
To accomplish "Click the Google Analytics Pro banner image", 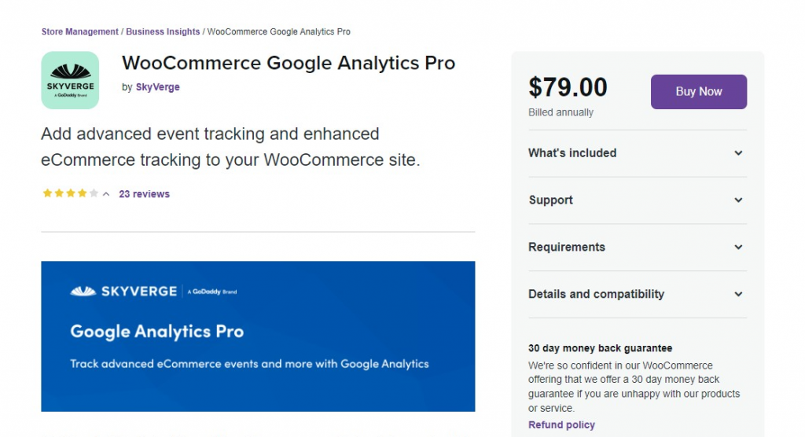I will 258,336.
